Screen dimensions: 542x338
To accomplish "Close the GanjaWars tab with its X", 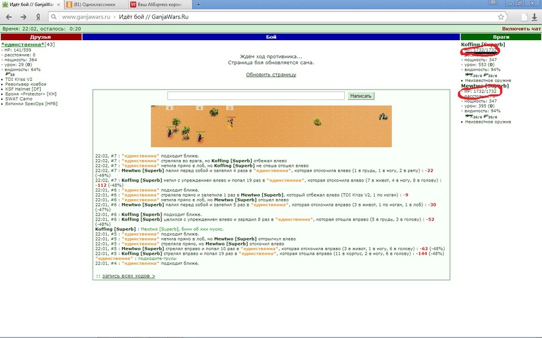I will click(58, 5).
